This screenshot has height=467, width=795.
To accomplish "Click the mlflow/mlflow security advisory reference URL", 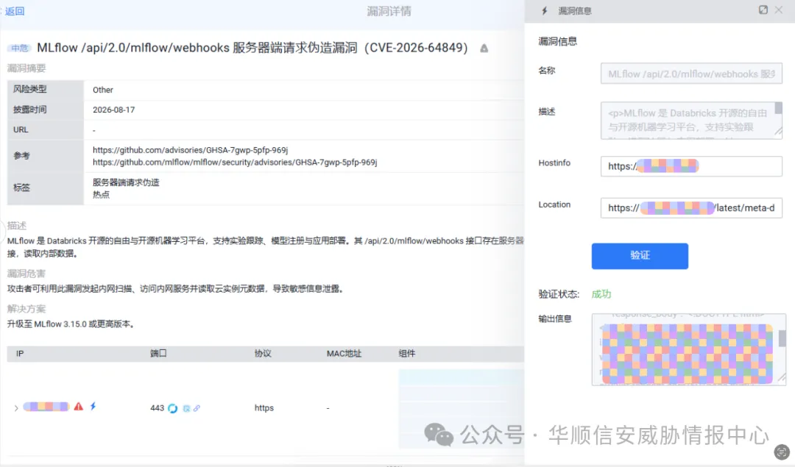I will [235, 162].
